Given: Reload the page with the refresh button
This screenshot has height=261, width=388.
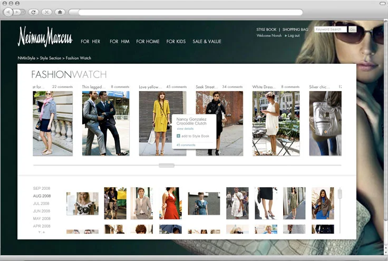Looking at the screenshot, I should 33,12.
